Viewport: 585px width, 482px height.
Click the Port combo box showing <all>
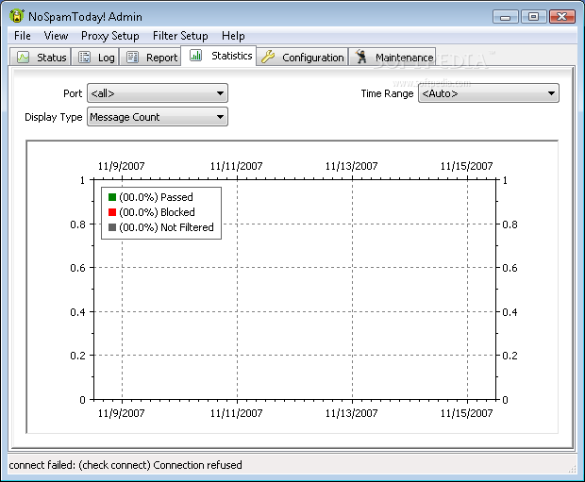pos(158,93)
